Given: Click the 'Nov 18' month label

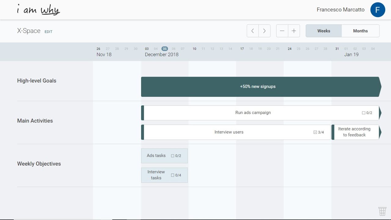Looking at the screenshot, I should [x=104, y=55].
